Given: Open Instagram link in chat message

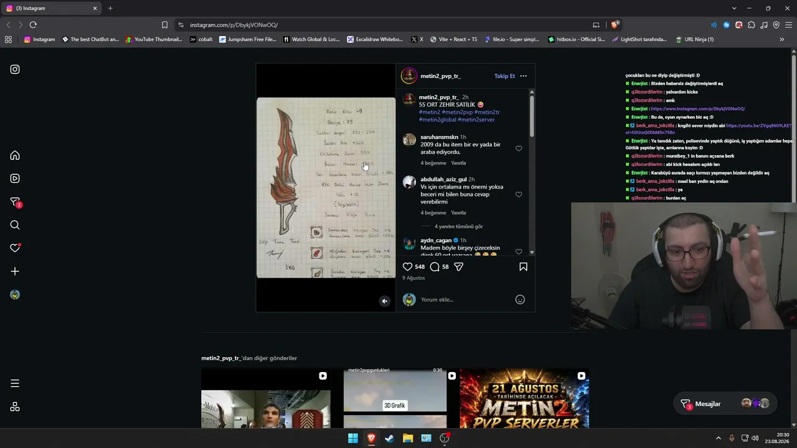Looking at the screenshot, I should (x=698, y=109).
